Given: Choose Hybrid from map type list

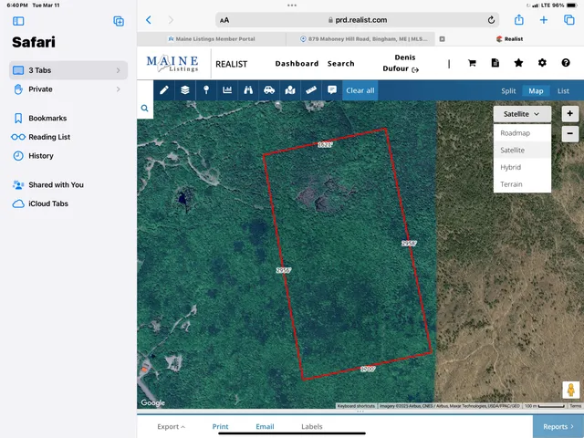Looking at the screenshot, I should pyautogui.click(x=511, y=167).
